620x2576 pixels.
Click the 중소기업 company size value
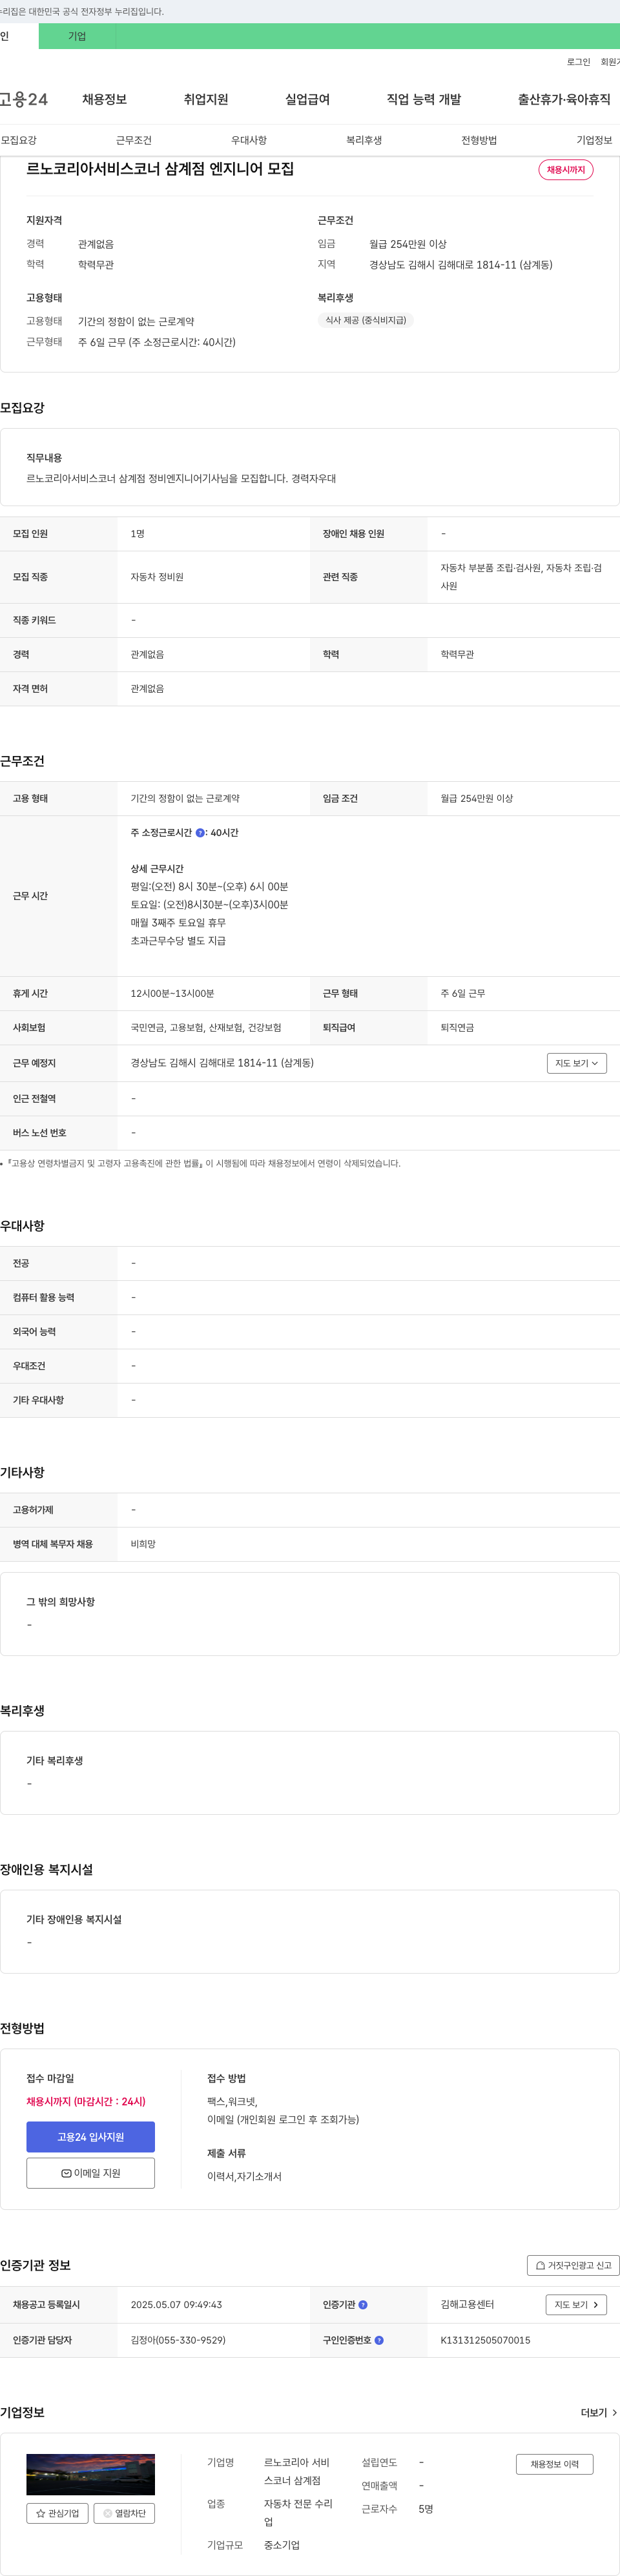[x=282, y=2545]
